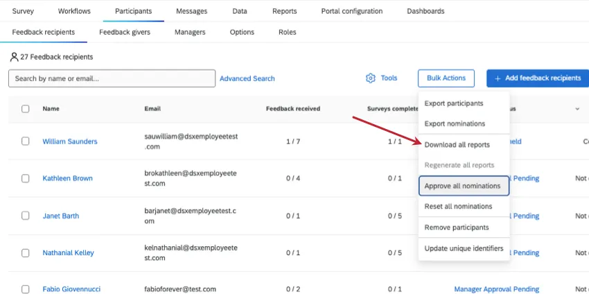Click the 0 / 2 feedback received value

[x=293, y=289]
